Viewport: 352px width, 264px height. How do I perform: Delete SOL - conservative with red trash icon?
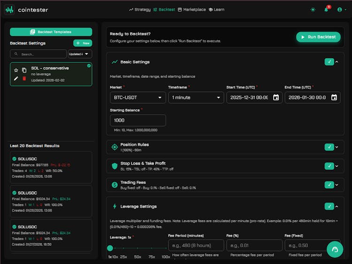click(x=24, y=78)
